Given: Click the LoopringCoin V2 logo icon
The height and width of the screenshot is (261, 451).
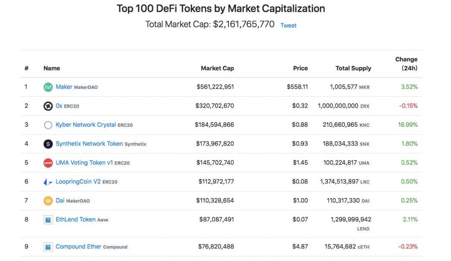Looking at the screenshot, I should [48, 182].
